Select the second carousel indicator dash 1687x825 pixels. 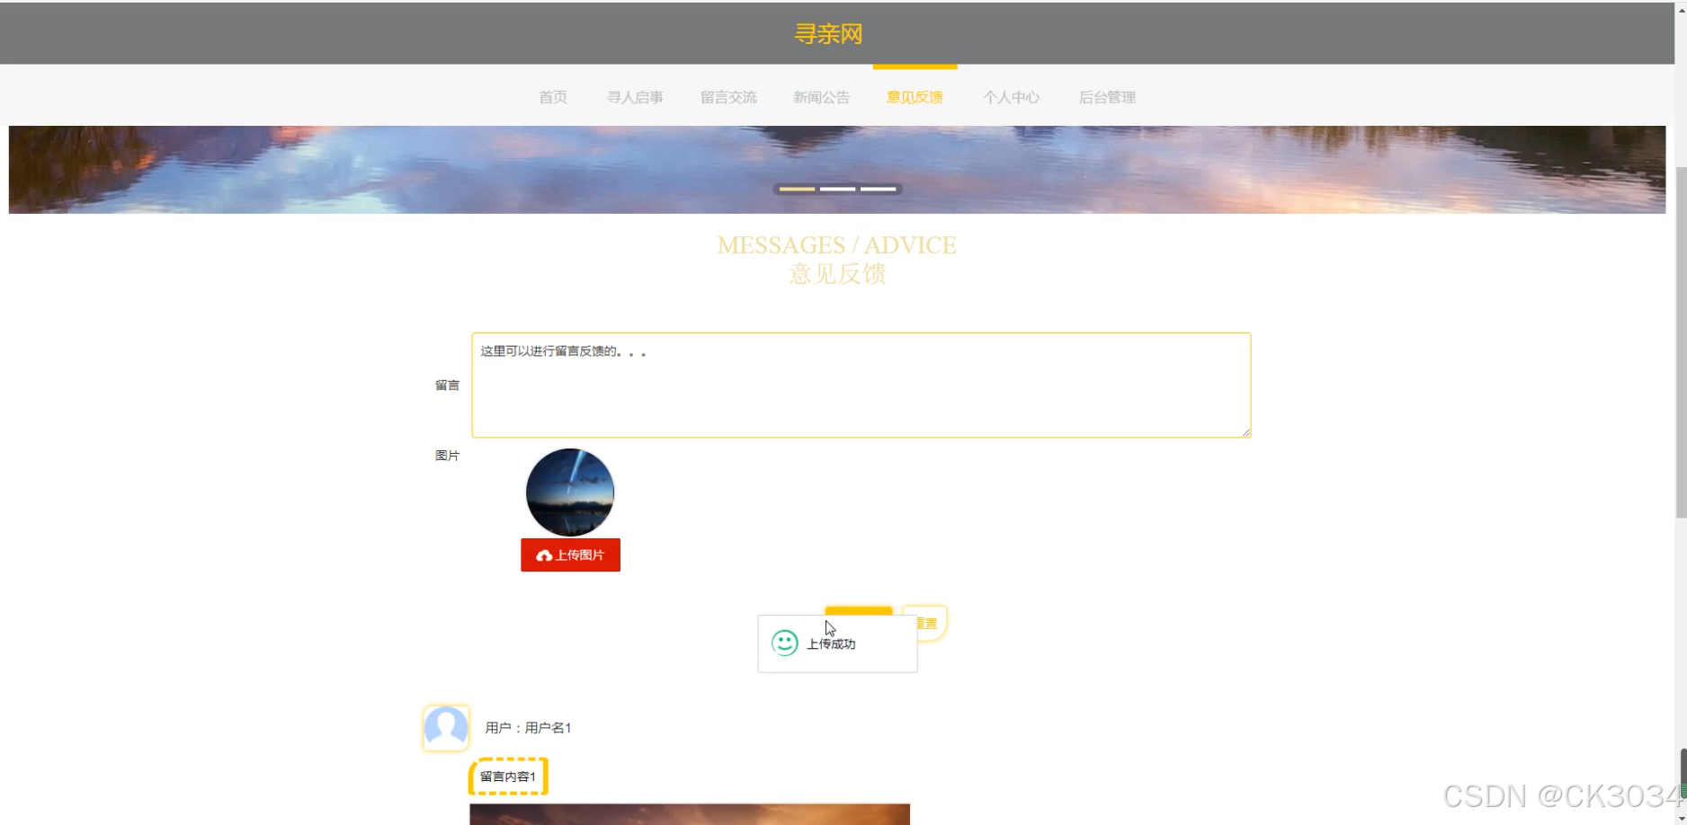(x=837, y=189)
